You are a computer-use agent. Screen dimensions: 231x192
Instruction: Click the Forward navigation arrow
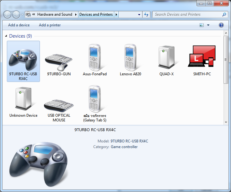coord(16,14)
